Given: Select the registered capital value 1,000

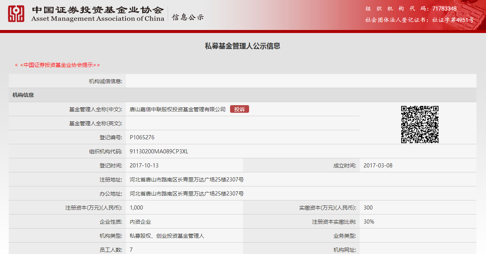Looking at the screenshot, I should [137, 208].
